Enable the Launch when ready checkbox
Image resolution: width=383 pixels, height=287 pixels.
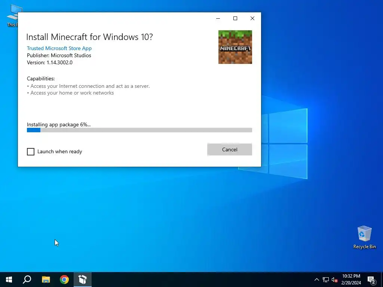coord(31,152)
